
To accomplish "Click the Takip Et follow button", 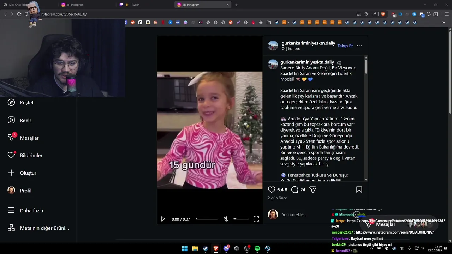I will click(x=345, y=46).
